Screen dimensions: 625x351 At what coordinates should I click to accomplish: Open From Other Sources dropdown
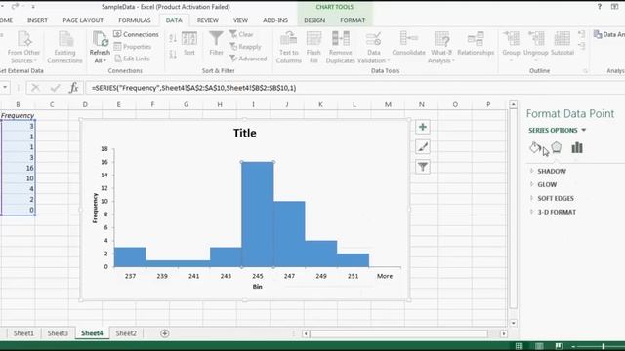pyautogui.click(x=23, y=47)
